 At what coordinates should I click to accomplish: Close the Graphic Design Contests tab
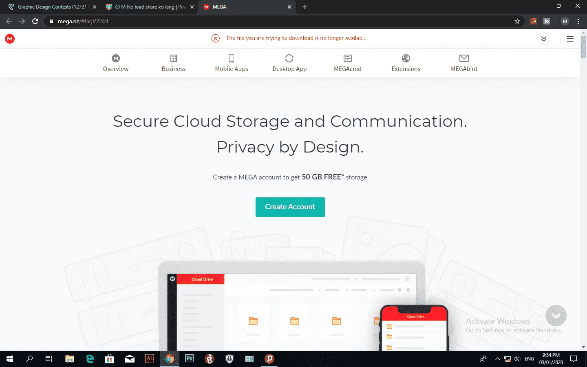pyautogui.click(x=95, y=7)
